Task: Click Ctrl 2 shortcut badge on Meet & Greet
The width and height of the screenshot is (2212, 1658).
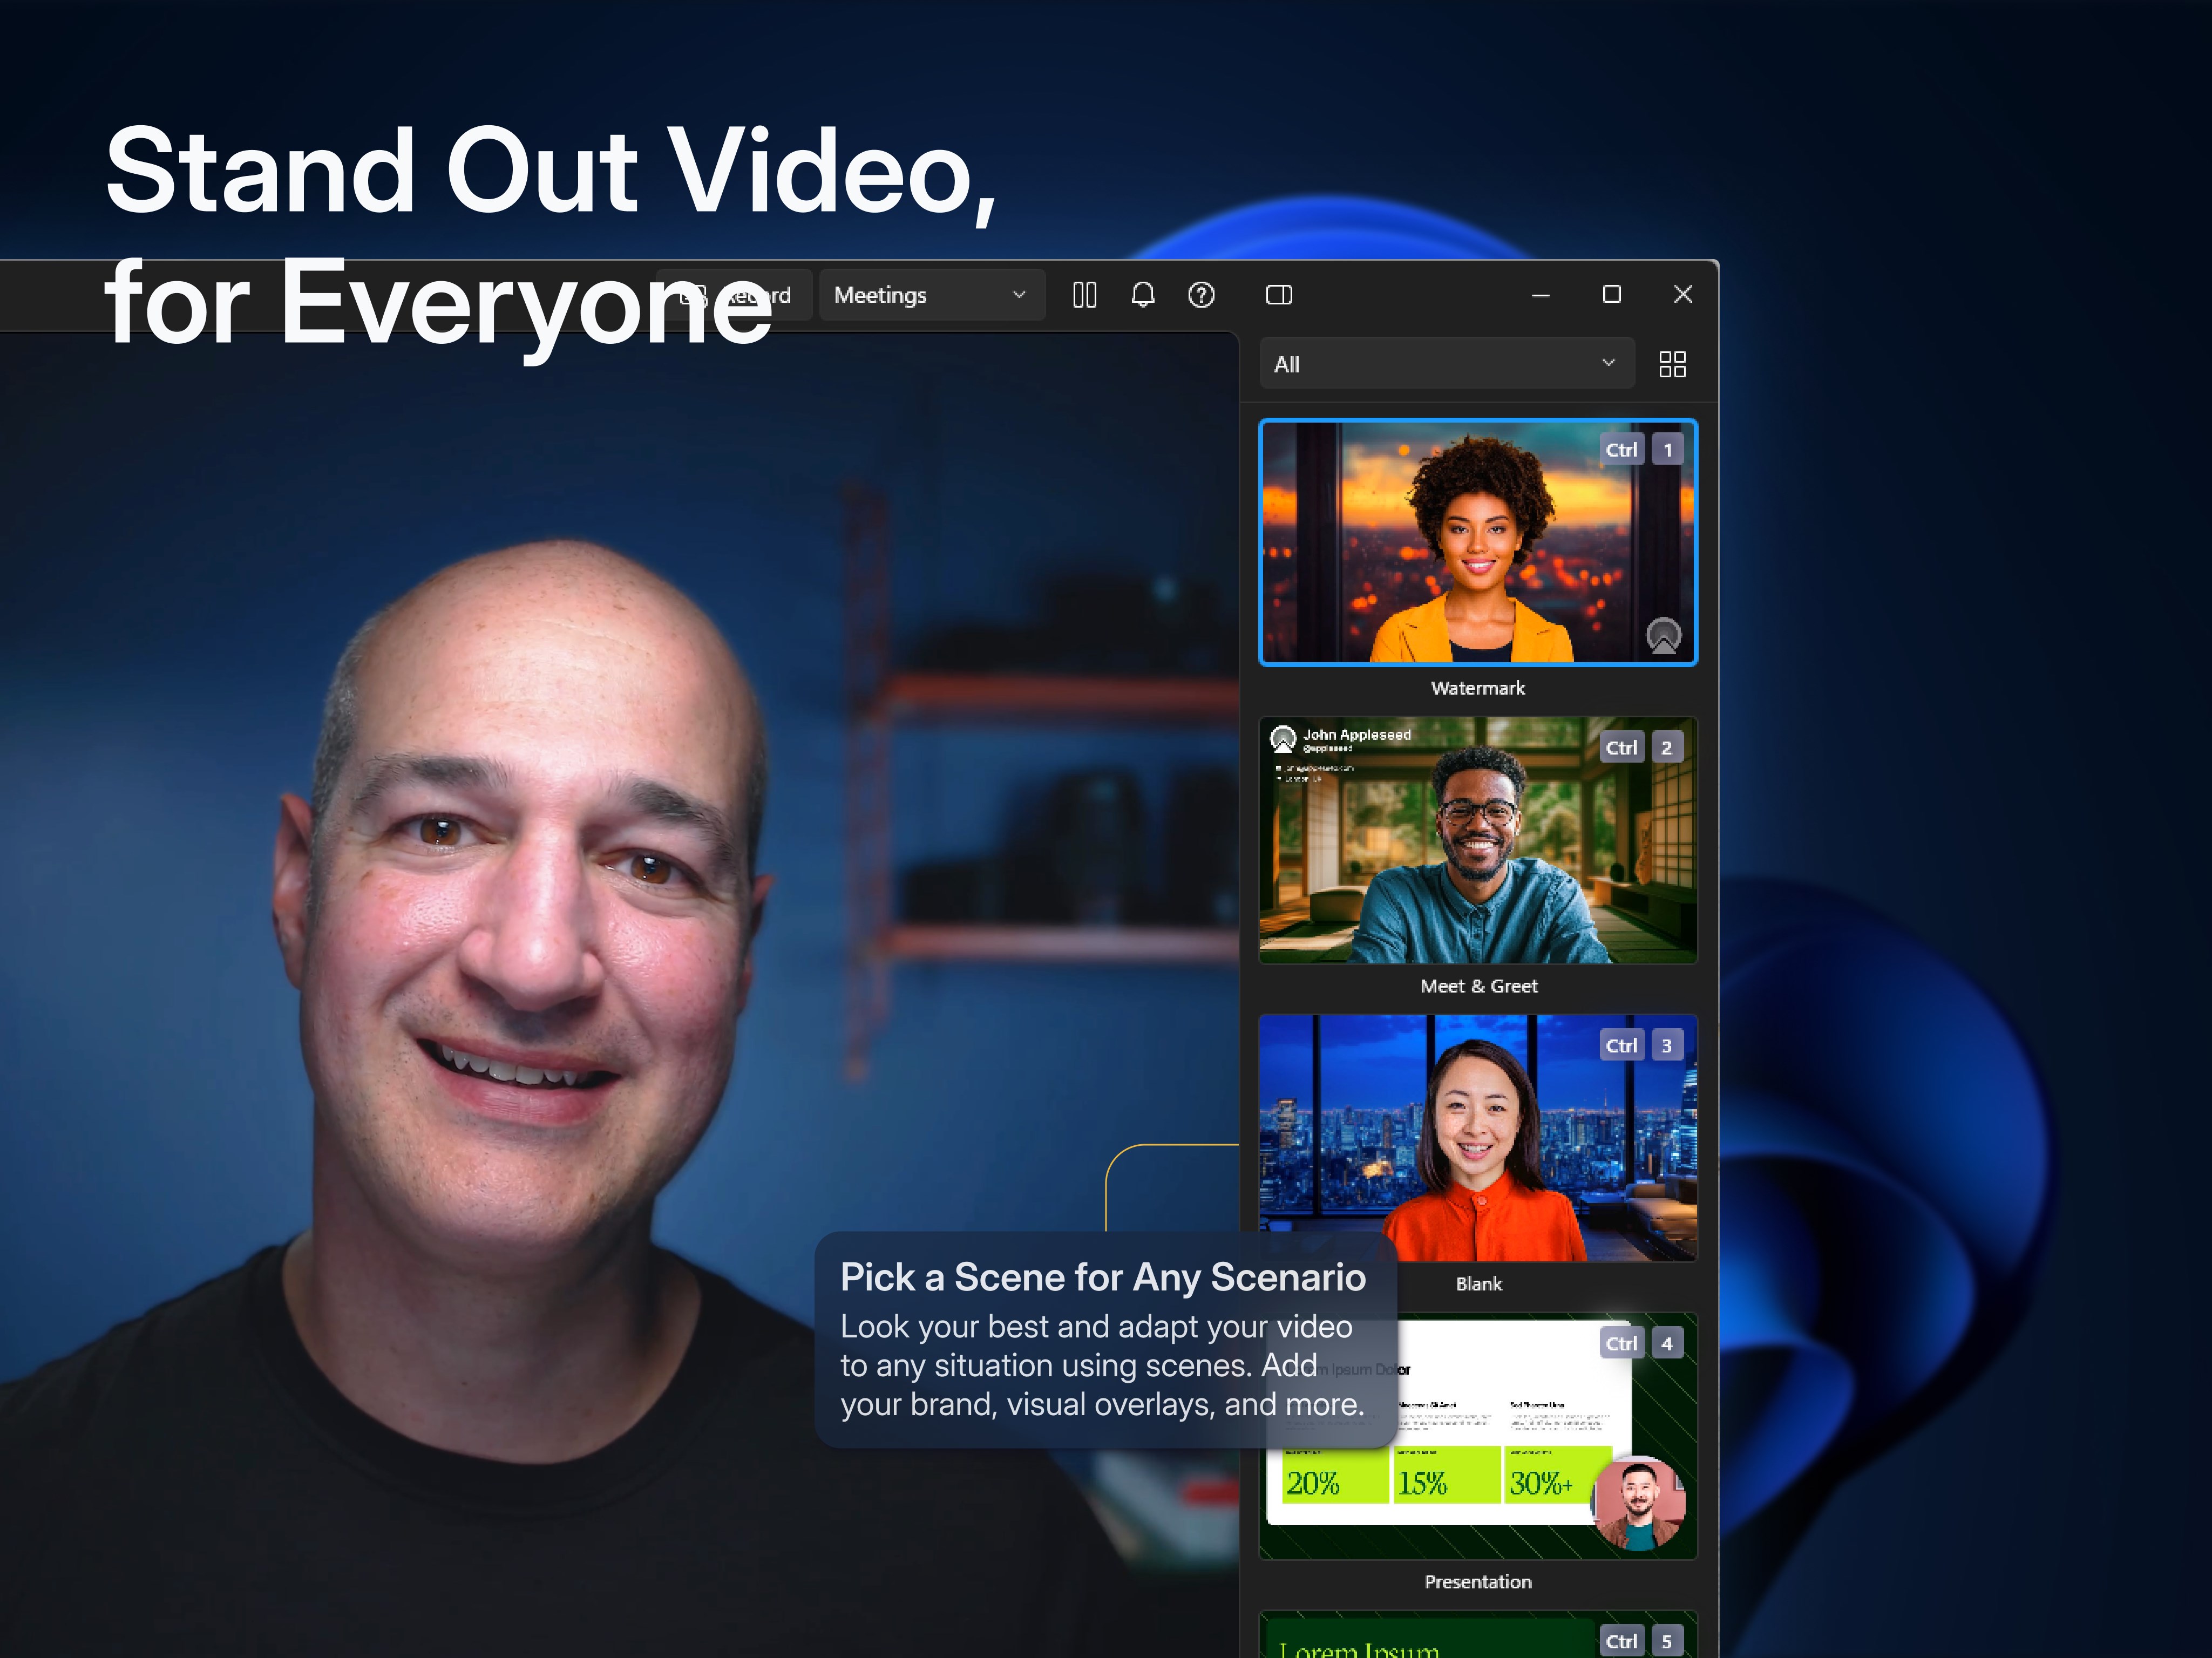Action: (1642, 747)
